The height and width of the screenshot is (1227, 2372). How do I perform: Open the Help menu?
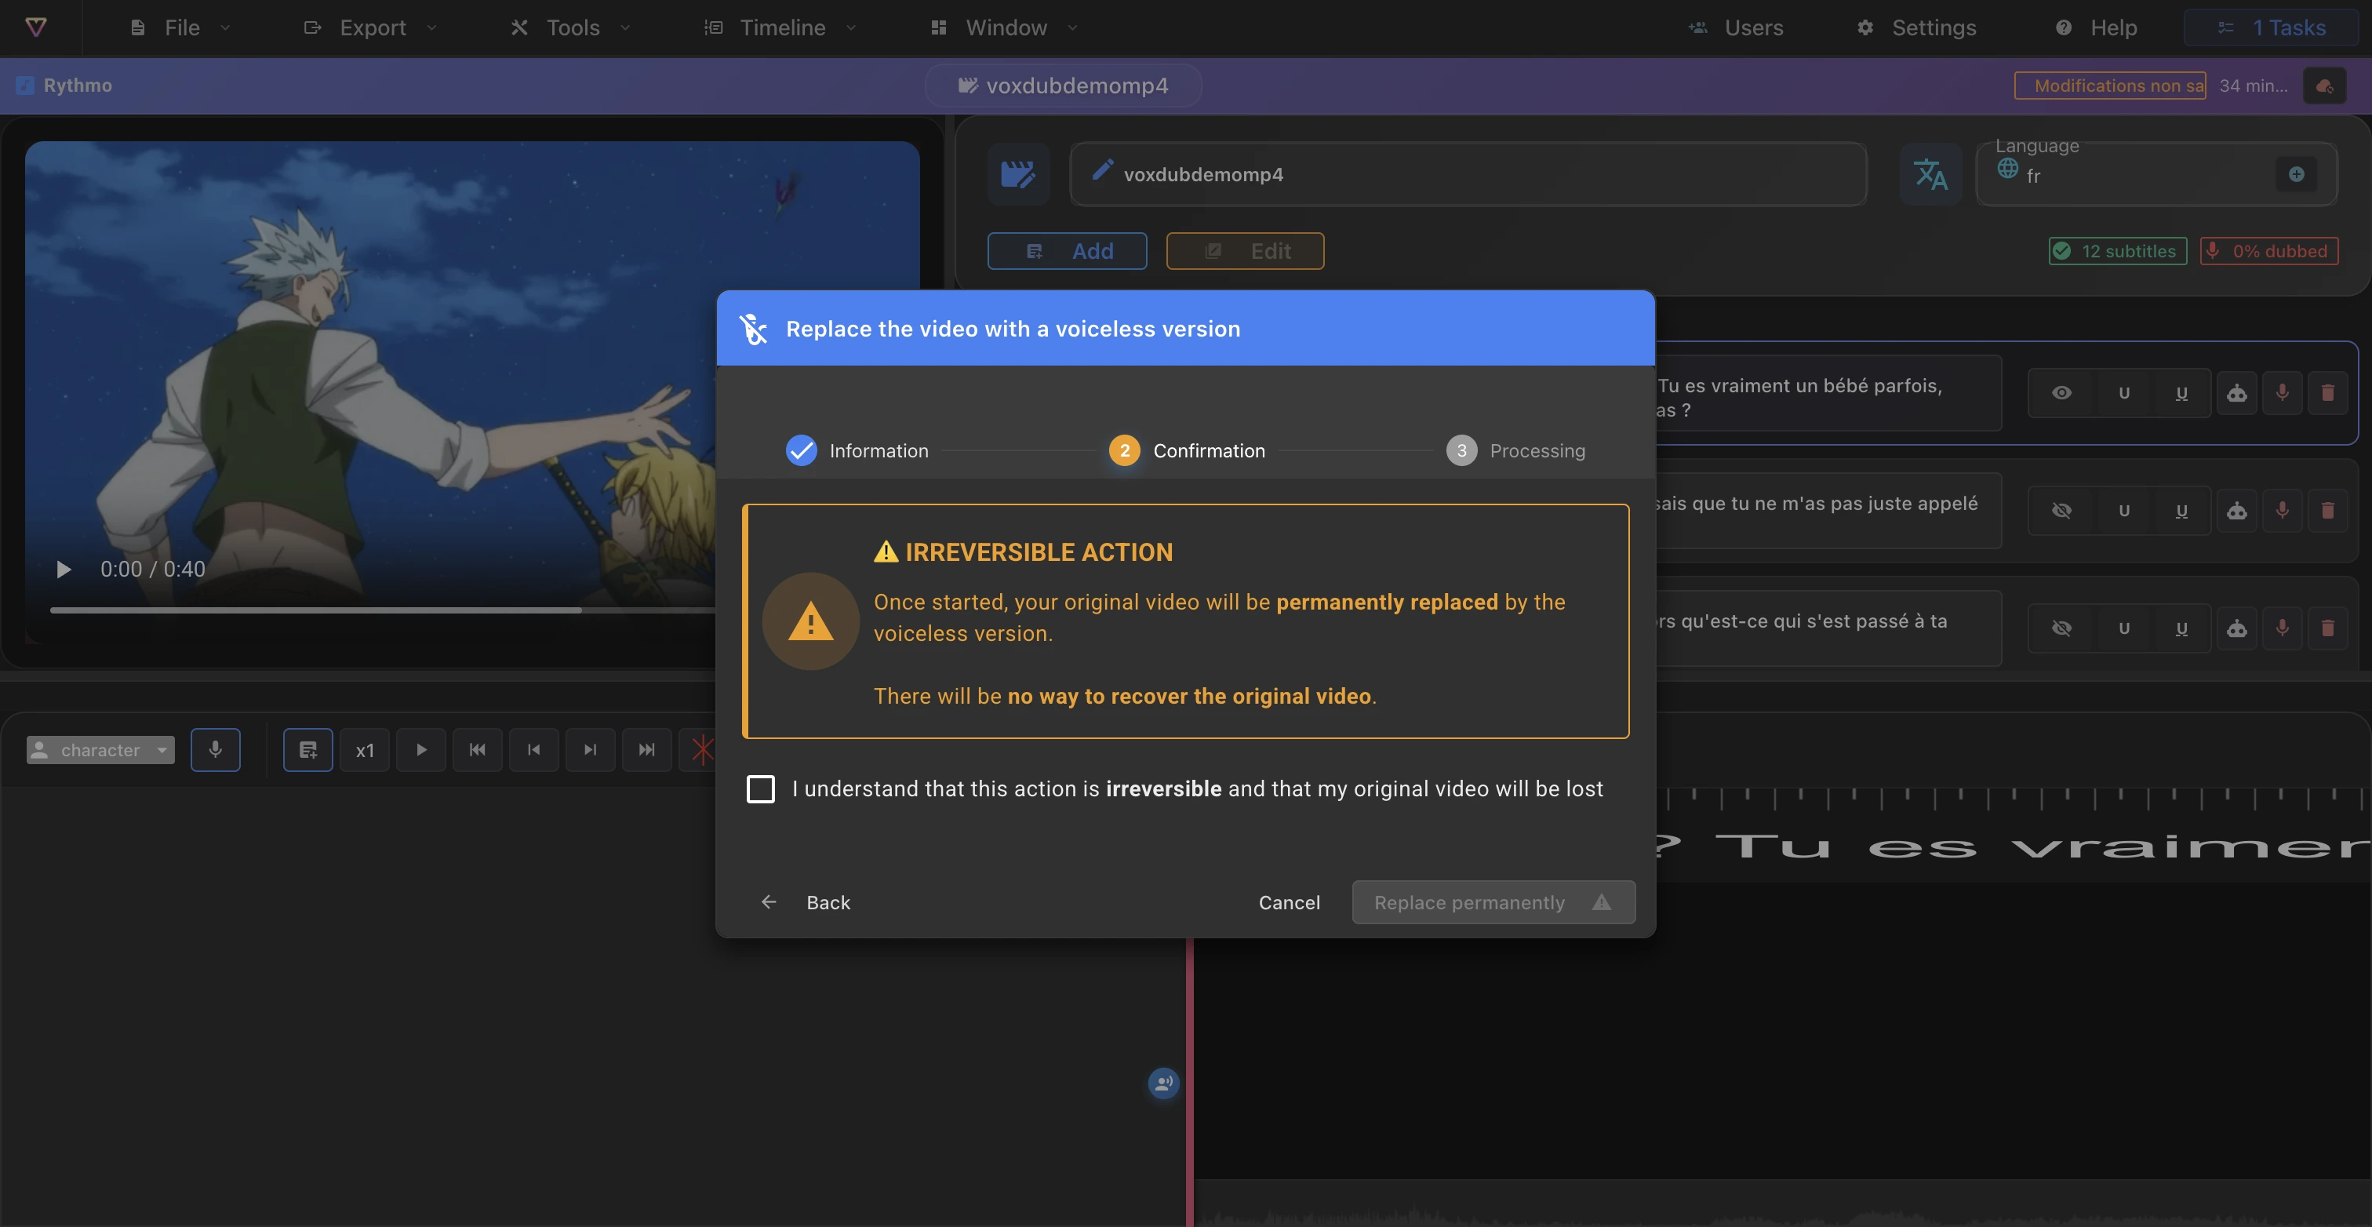pyautogui.click(x=2096, y=27)
